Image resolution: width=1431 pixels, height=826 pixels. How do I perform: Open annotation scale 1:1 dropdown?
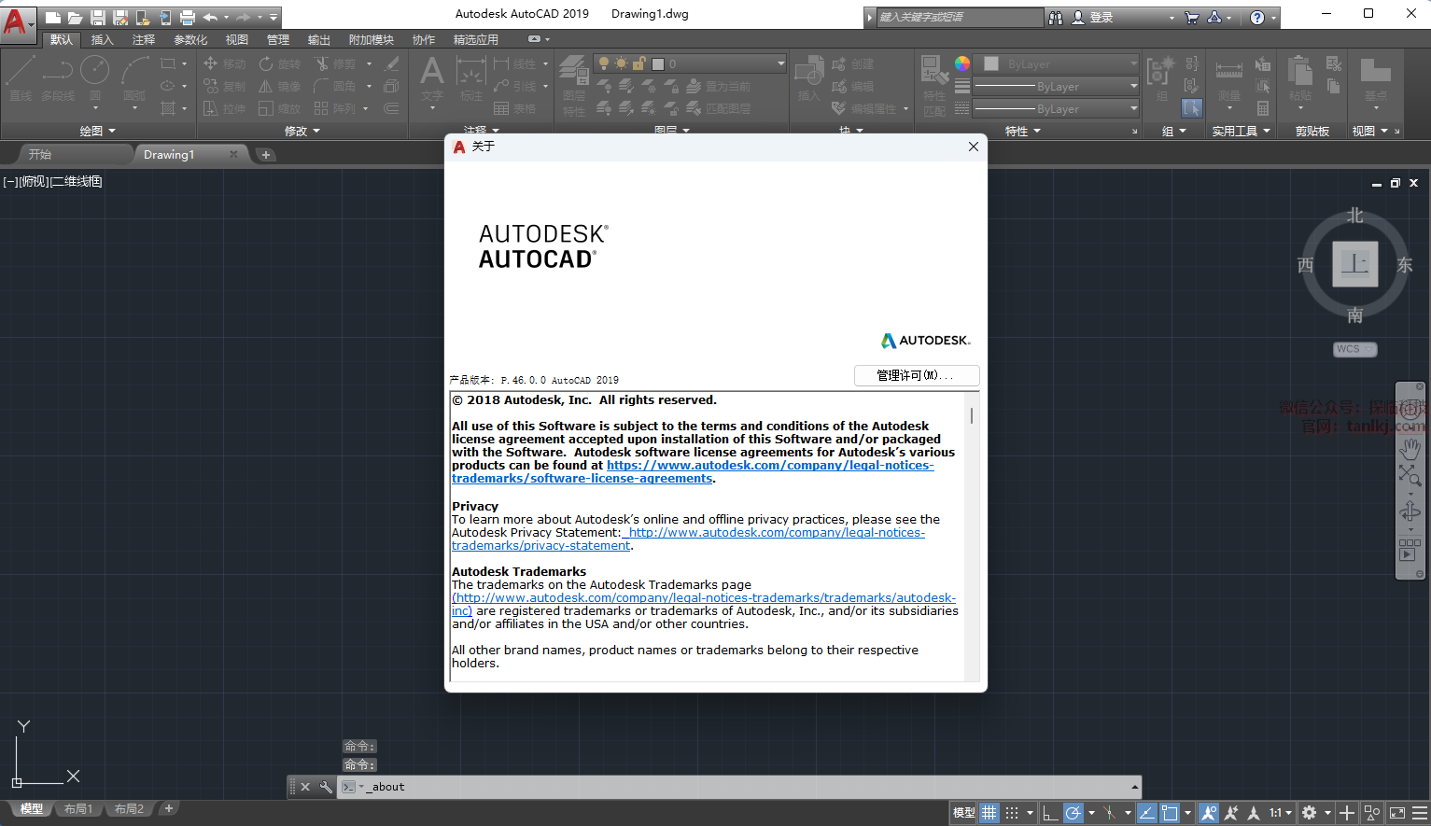pyautogui.click(x=1280, y=813)
